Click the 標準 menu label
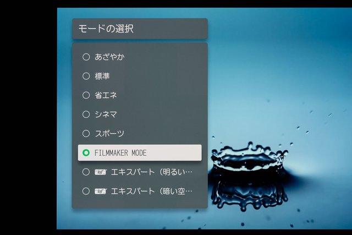Image resolution: width=352 pixels, height=235 pixels. coord(102,76)
